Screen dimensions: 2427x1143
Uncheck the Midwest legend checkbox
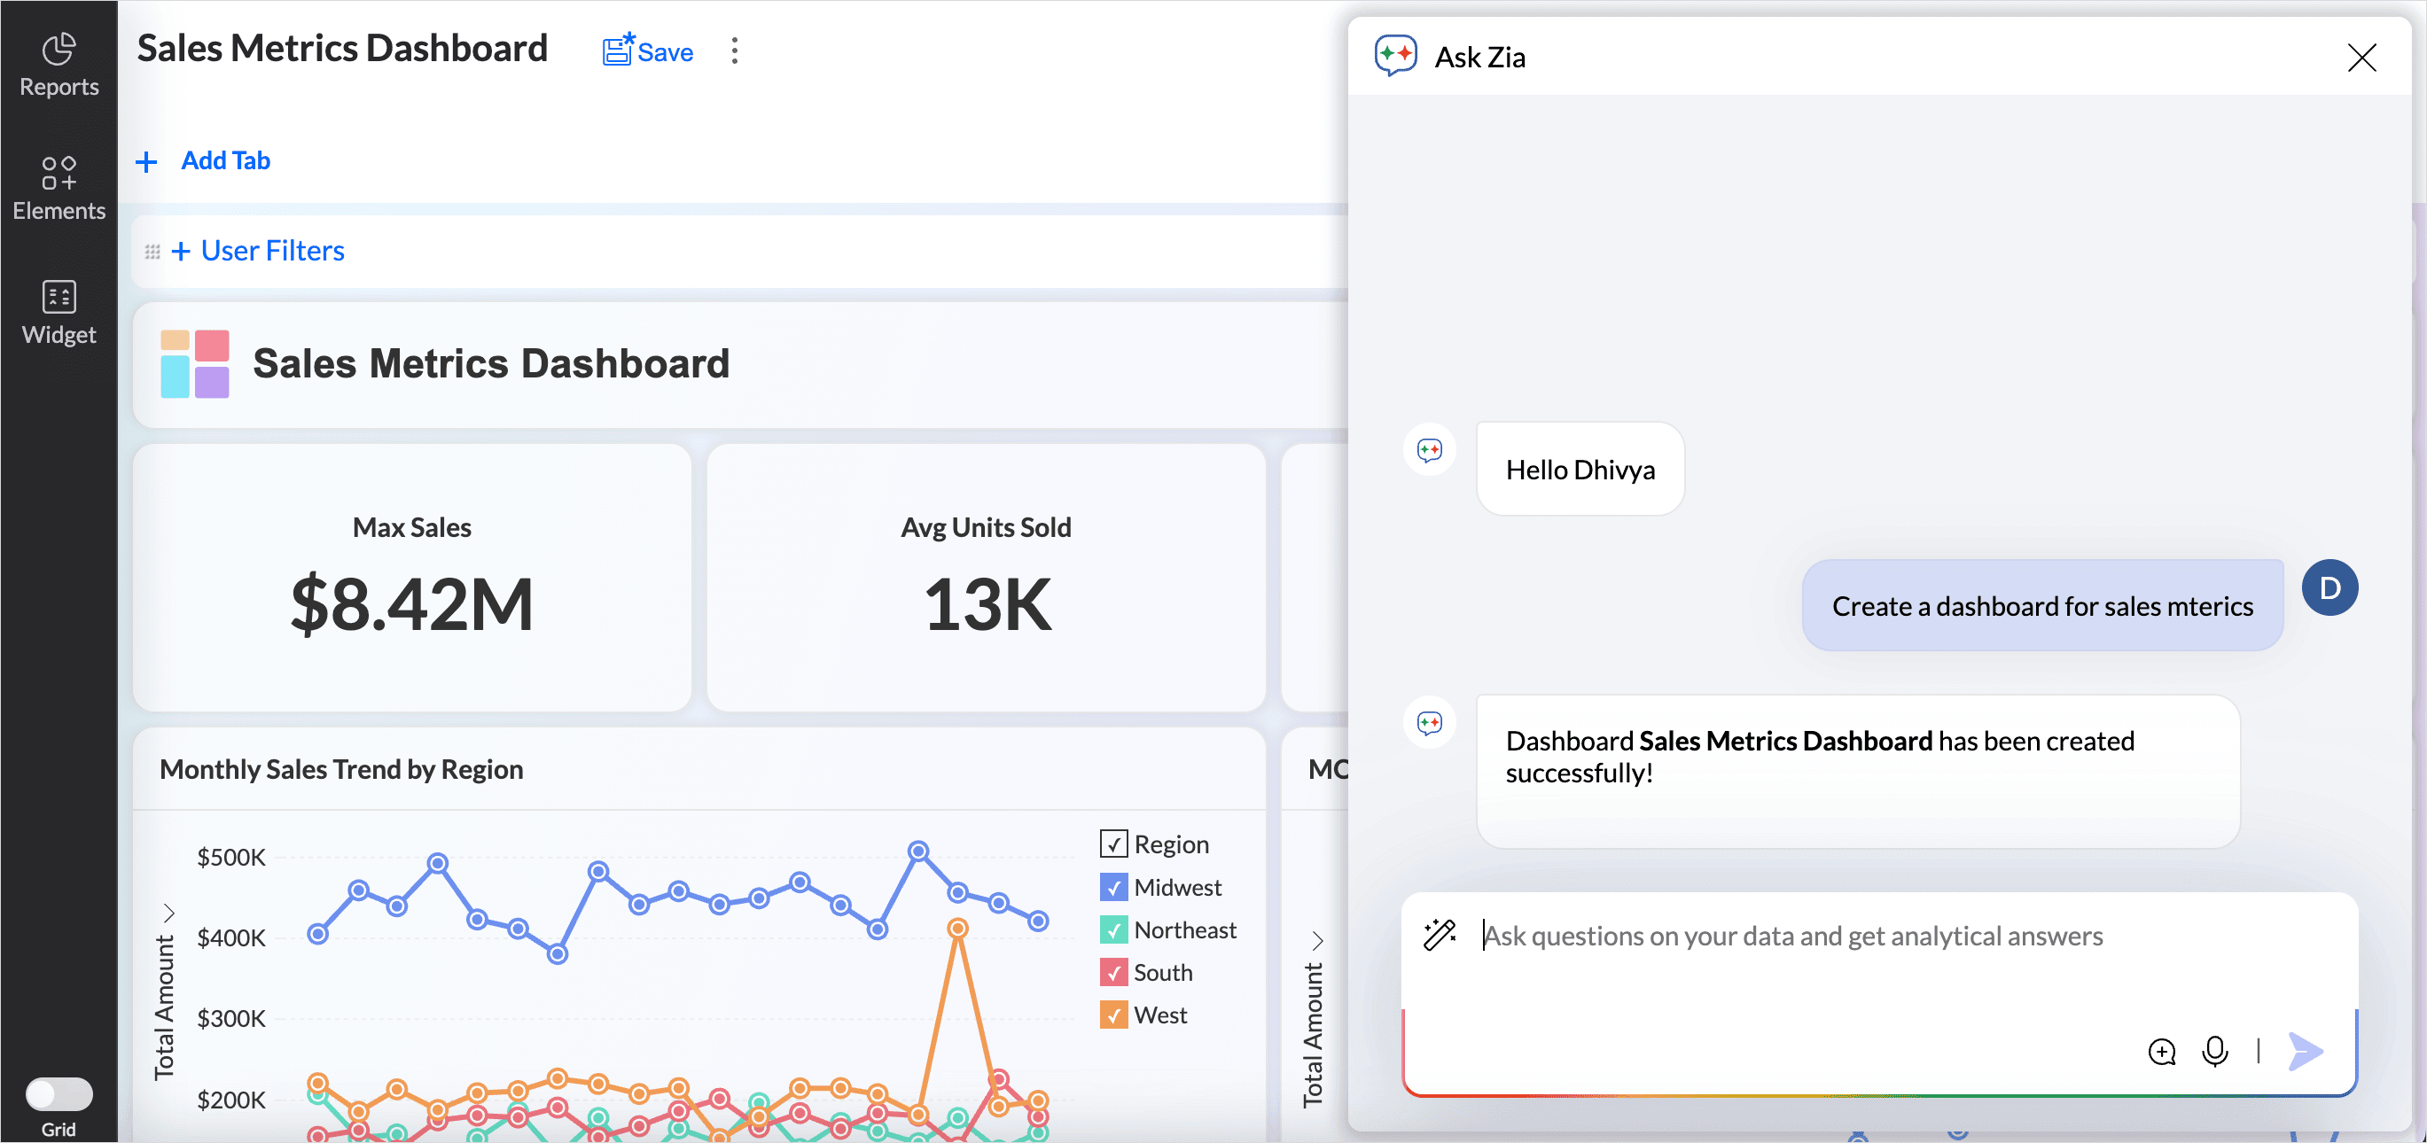point(1112,887)
